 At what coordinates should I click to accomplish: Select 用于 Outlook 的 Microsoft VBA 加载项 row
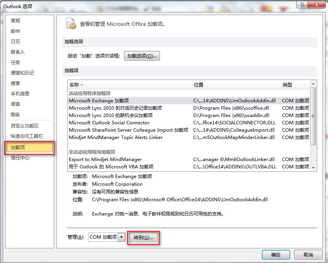point(189,166)
